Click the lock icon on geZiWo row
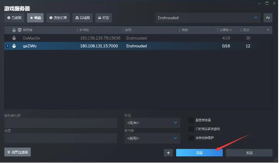Image resolution: width=279 pixels, height=163 pixels. (x=14, y=46)
